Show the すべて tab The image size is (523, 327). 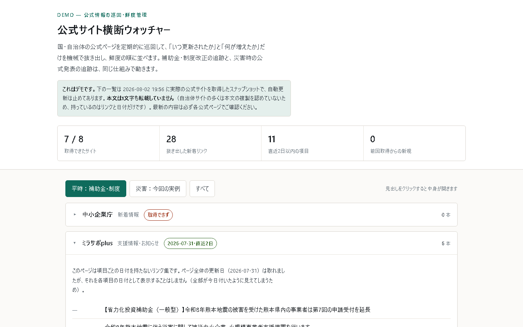pos(202,188)
